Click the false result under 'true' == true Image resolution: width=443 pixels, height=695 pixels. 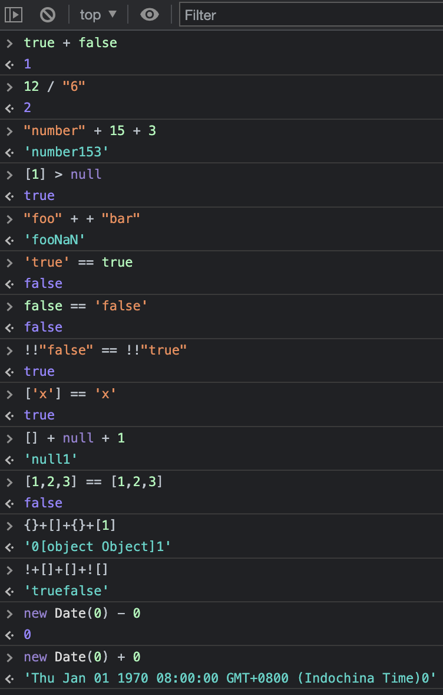(42, 283)
